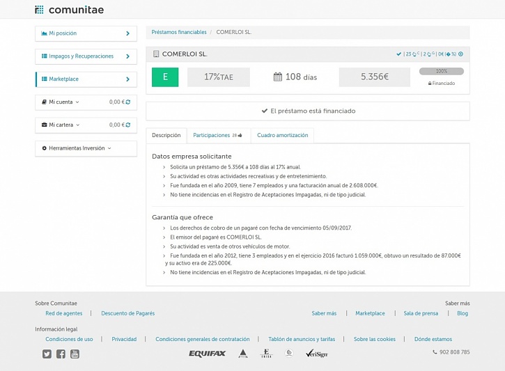
Task: Click the checkmark icon in loan header
Action: (x=399, y=54)
